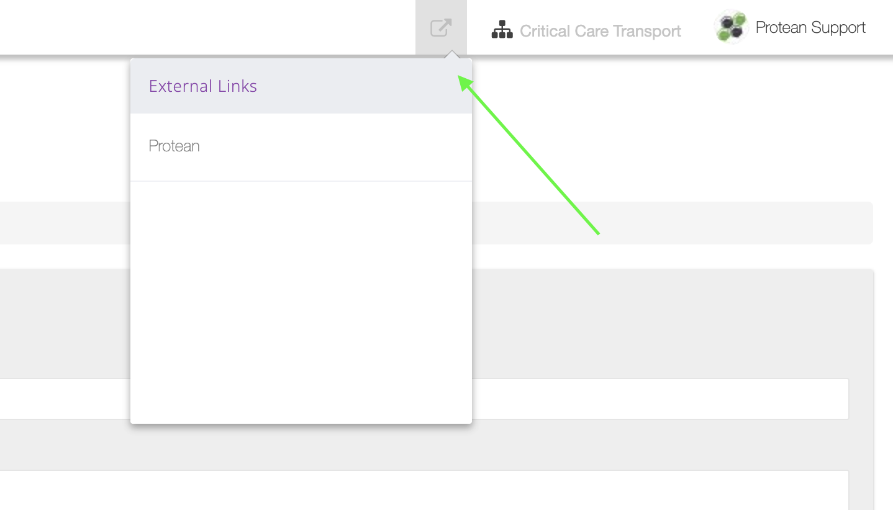
Task: Click the small caret pointer atop the popup
Action: (452, 55)
